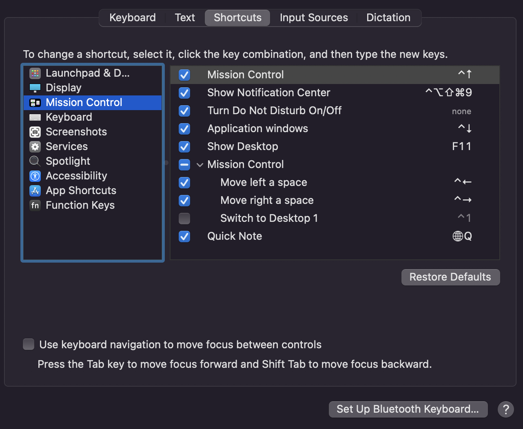Select the App Shortcuts icon
The width and height of the screenshot is (523, 429).
click(35, 190)
